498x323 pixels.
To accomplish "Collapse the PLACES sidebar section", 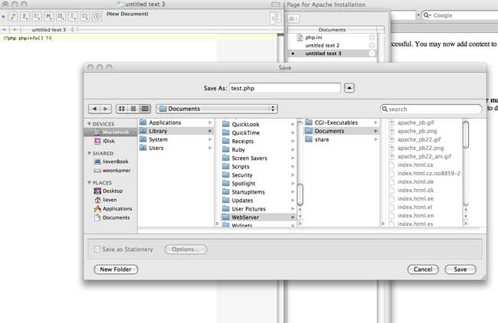I will click(x=90, y=183).
